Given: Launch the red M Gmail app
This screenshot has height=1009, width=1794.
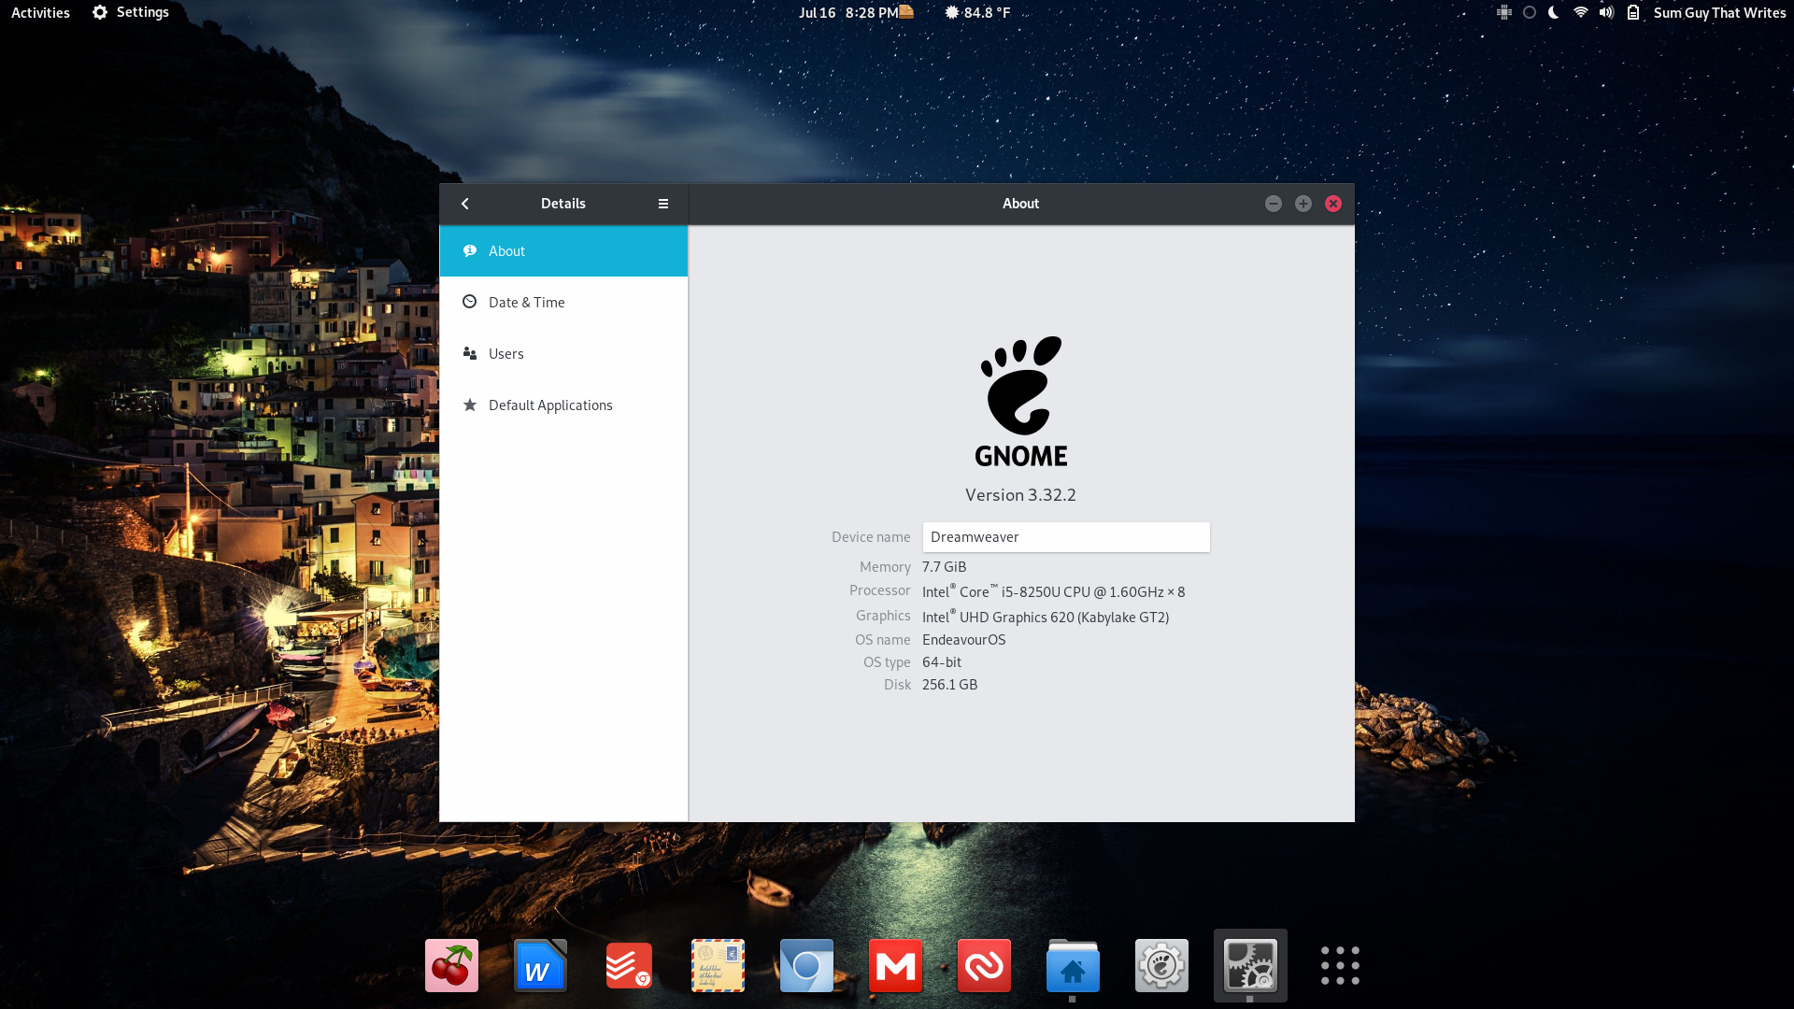Looking at the screenshot, I should pos(895,965).
